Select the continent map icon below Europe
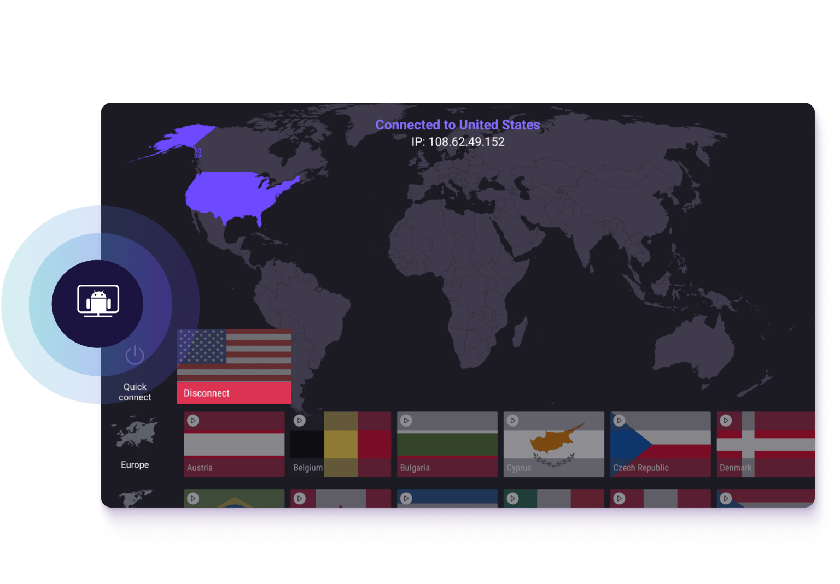Screen dimensions: 840x584 click(x=135, y=498)
